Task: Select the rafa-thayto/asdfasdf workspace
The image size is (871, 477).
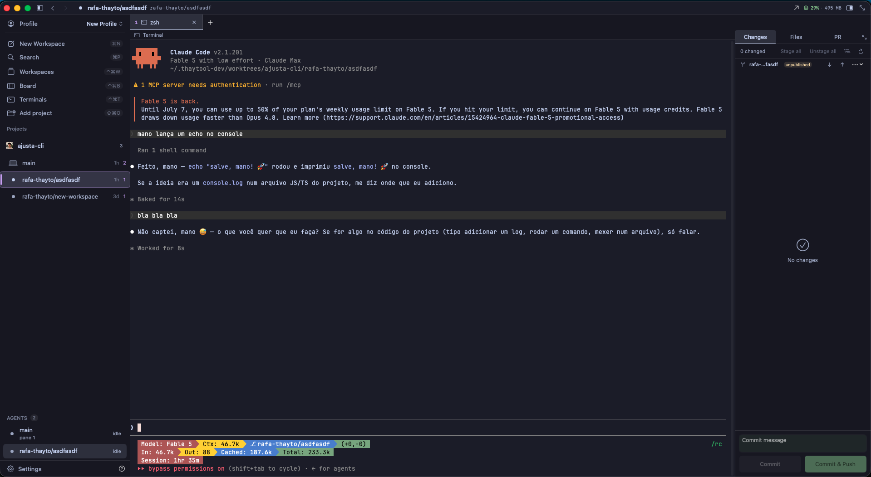Action: [x=65, y=180]
